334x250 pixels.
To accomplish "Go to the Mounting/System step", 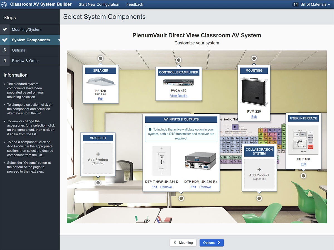I will tap(30, 29).
